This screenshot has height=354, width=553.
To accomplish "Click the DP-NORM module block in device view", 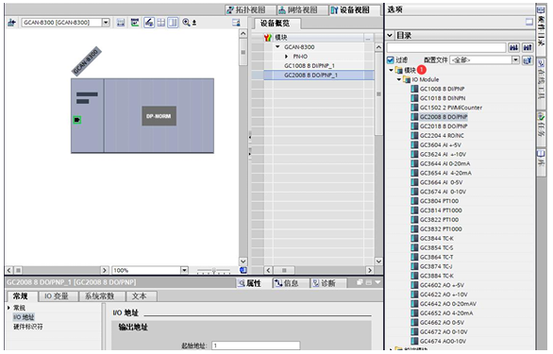I will 159,116.
